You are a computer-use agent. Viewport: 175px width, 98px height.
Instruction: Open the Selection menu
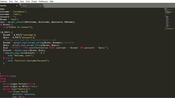(4, 1)
